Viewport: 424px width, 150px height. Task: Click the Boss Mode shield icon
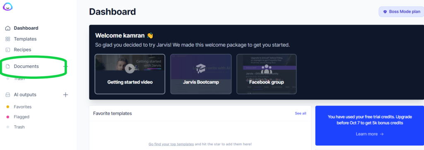[x=385, y=12]
